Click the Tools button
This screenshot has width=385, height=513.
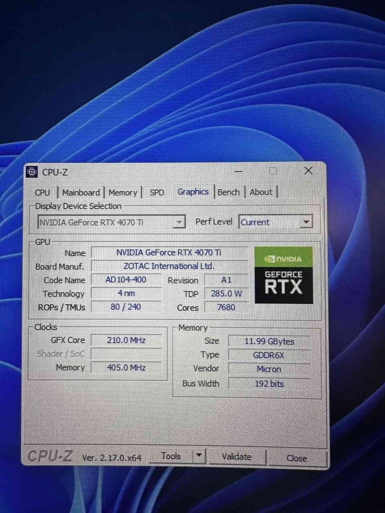point(171,456)
